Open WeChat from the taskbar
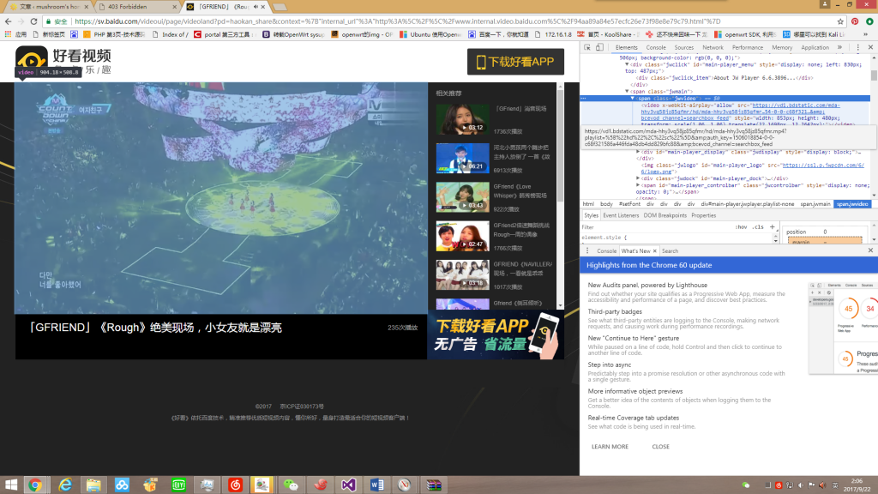 pos(291,485)
